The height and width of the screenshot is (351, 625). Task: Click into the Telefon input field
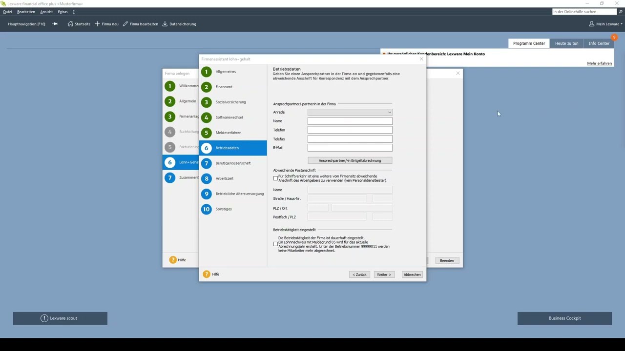click(x=350, y=130)
